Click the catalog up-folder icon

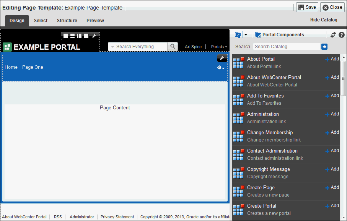(x=238, y=35)
